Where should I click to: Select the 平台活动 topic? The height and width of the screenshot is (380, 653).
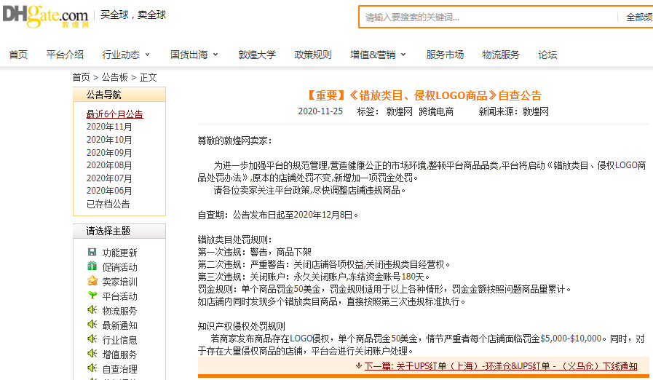click(x=119, y=296)
